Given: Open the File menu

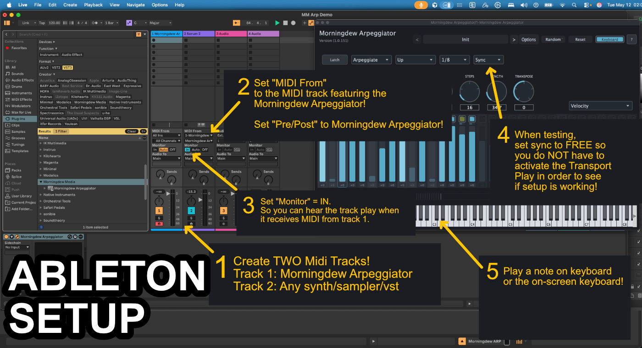Looking at the screenshot, I should [x=38, y=5].
